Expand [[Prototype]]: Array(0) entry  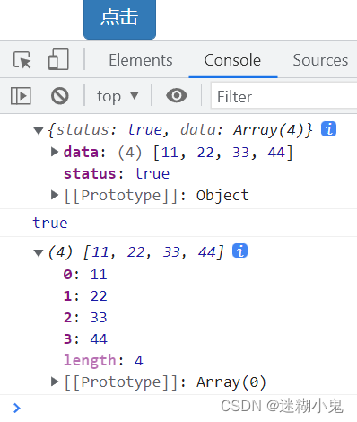click(55, 382)
